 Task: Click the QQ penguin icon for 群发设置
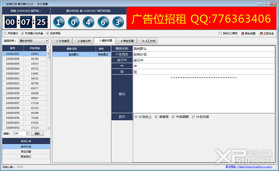click(243, 33)
